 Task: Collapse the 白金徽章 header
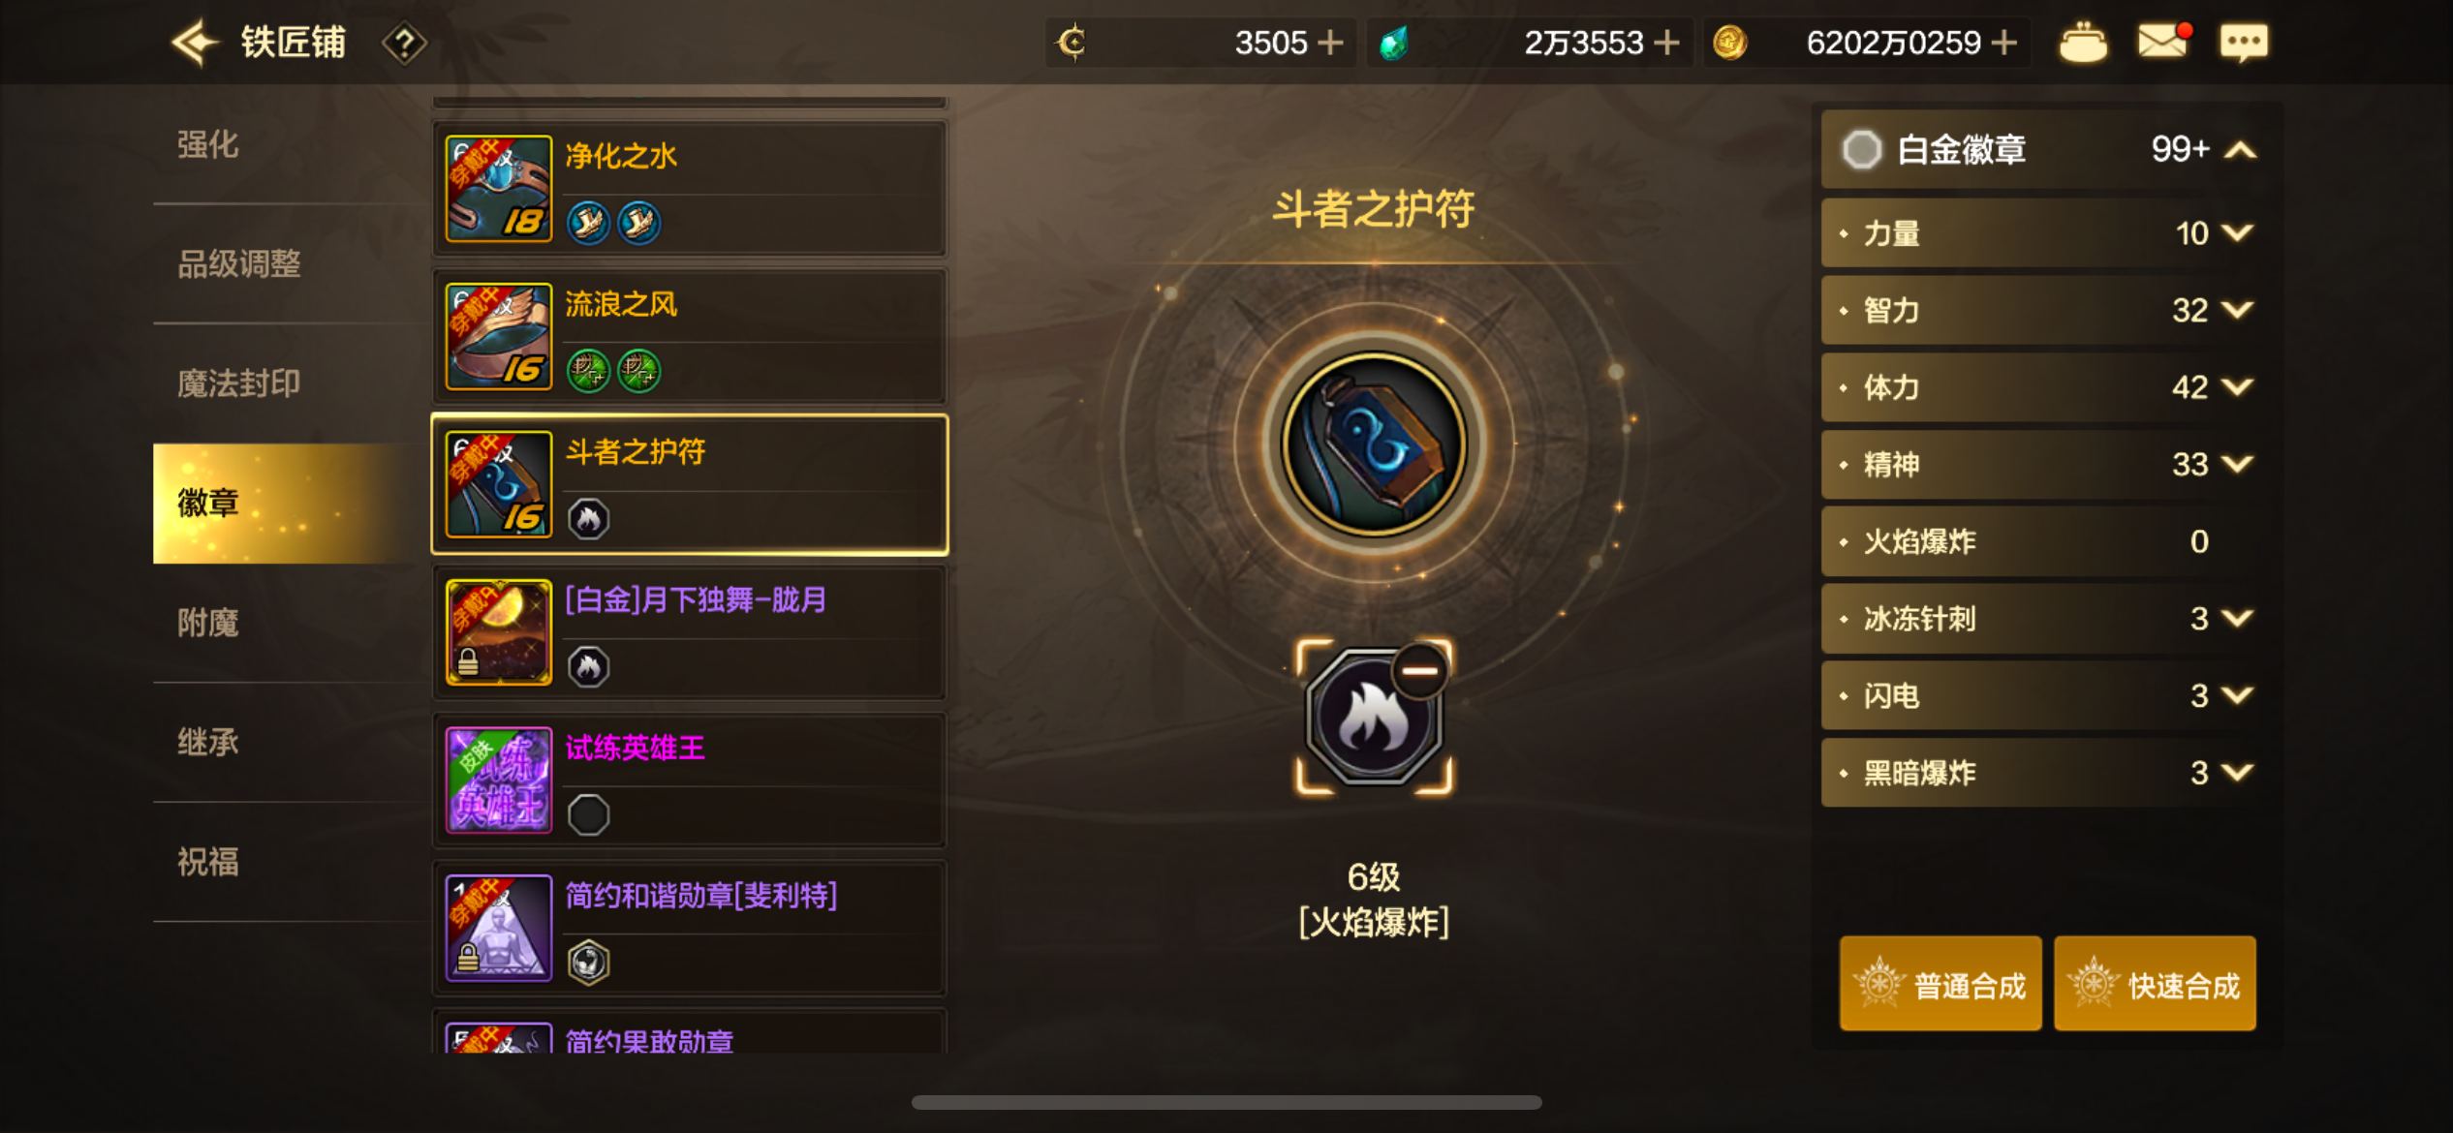point(2042,149)
